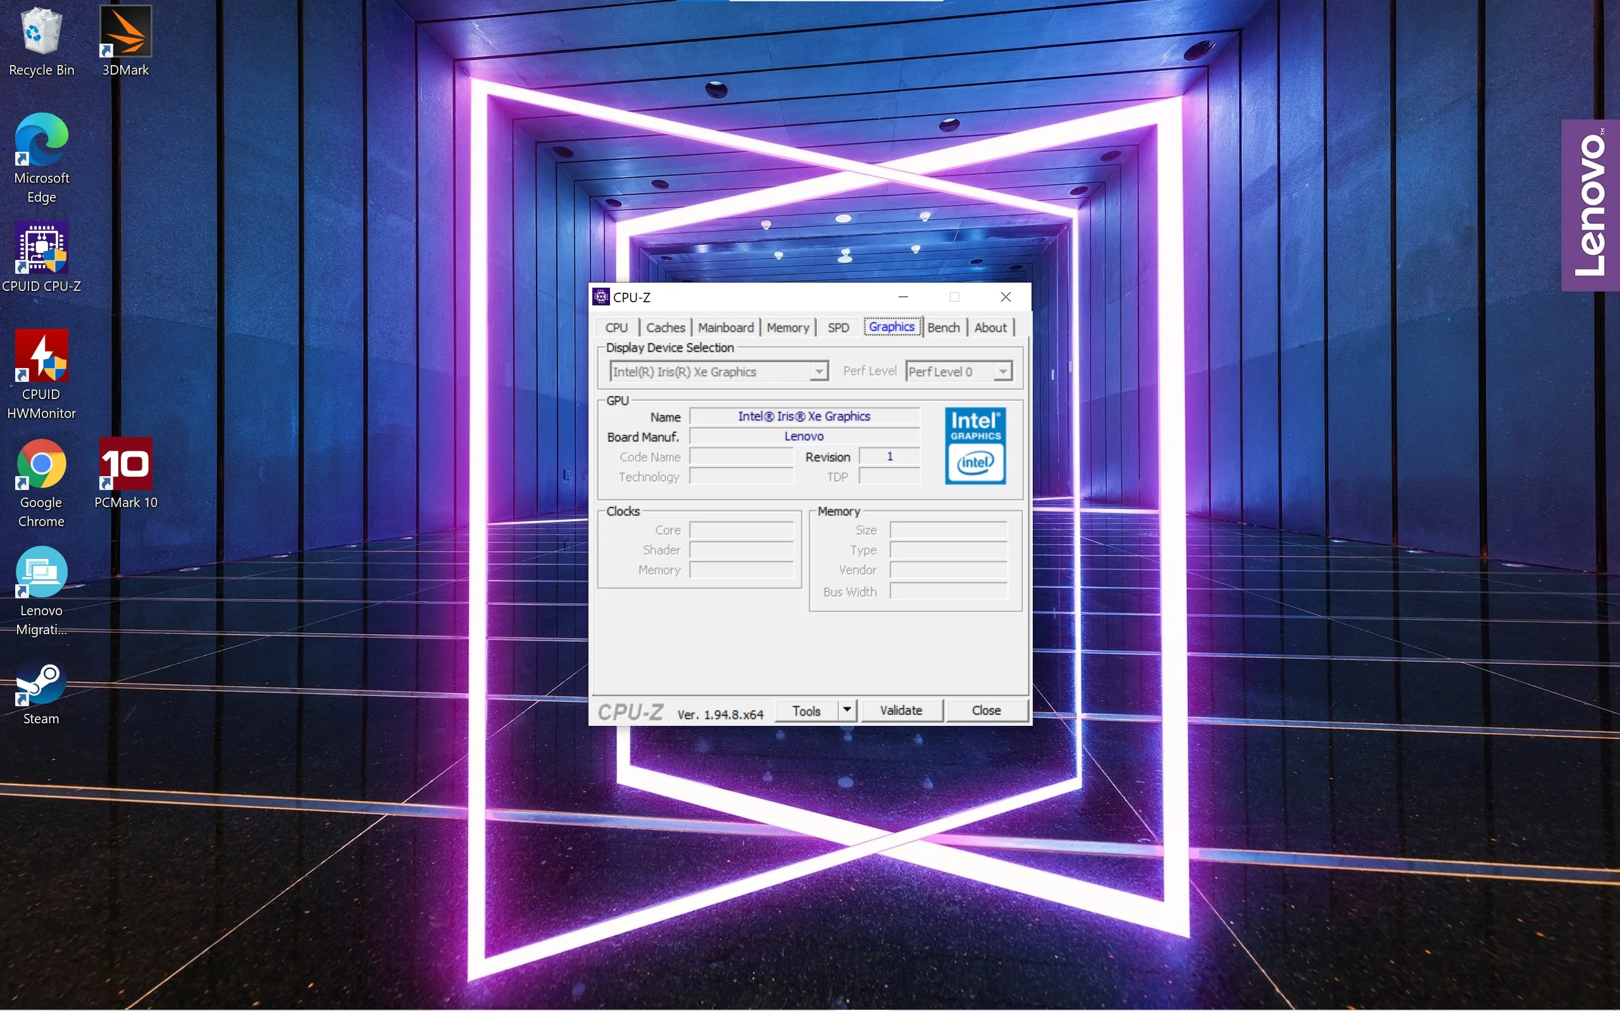Viewport: 1620px width, 1011px height.
Task: Select the SPD tab
Action: click(838, 328)
